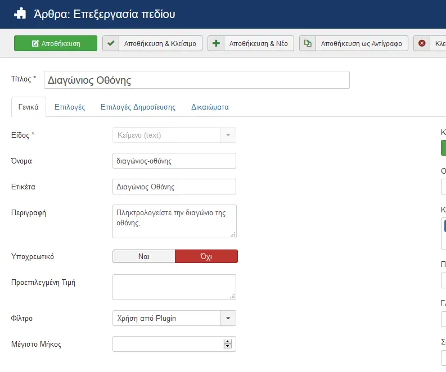Click the resize grip of the Περιγραφή textarea

point(233,234)
